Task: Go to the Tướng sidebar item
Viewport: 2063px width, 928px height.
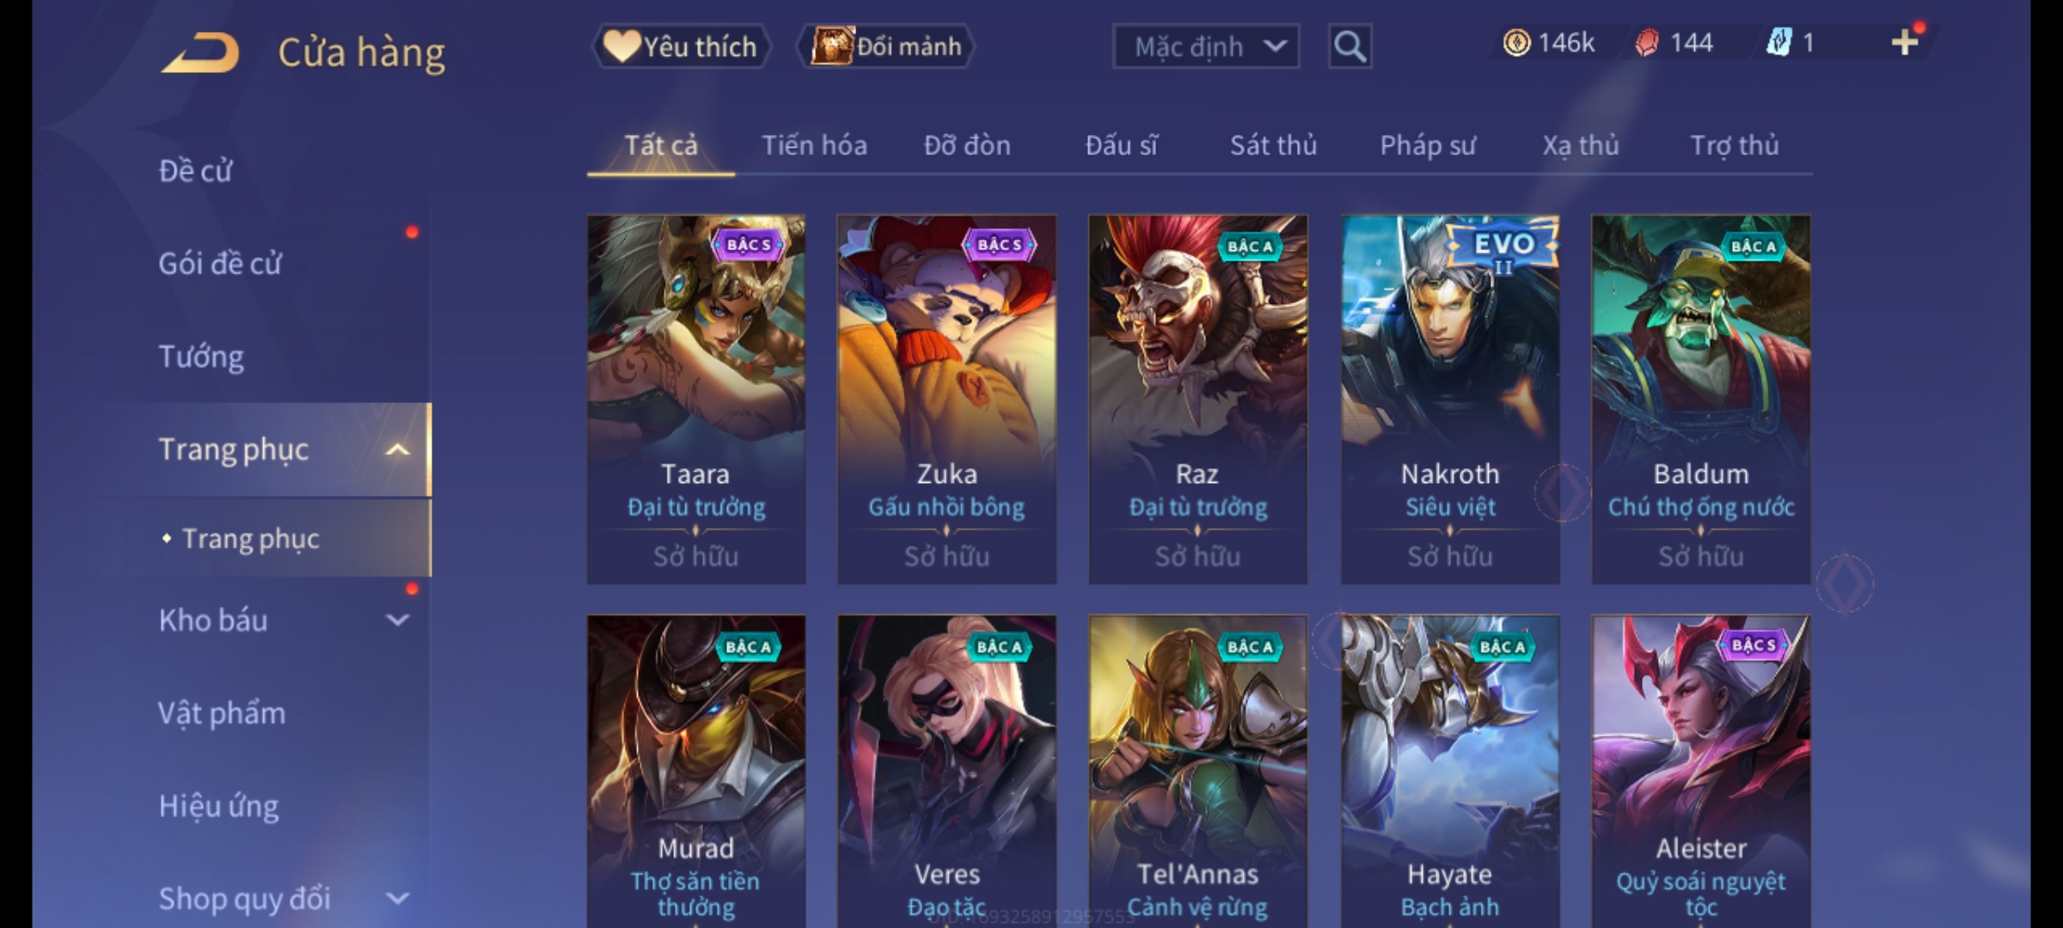Action: (x=201, y=356)
